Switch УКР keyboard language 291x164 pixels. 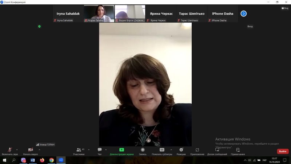point(264,160)
